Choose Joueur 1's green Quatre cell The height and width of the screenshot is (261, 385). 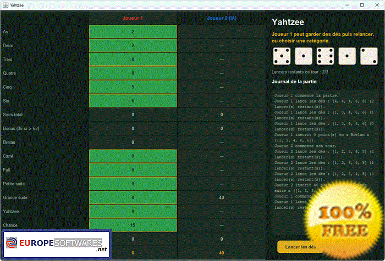tap(133, 73)
